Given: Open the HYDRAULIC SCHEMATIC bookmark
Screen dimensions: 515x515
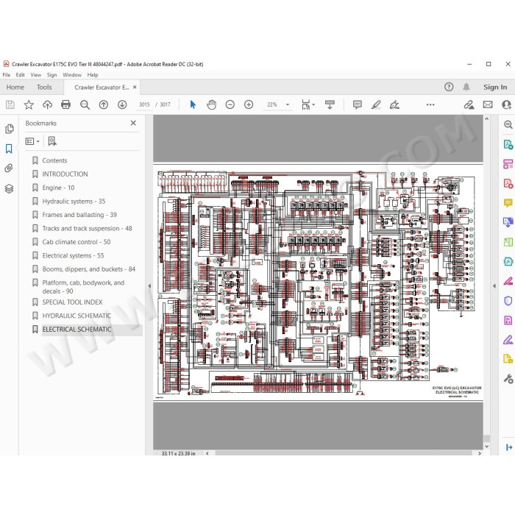Looking at the screenshot, I should point(77,316).
